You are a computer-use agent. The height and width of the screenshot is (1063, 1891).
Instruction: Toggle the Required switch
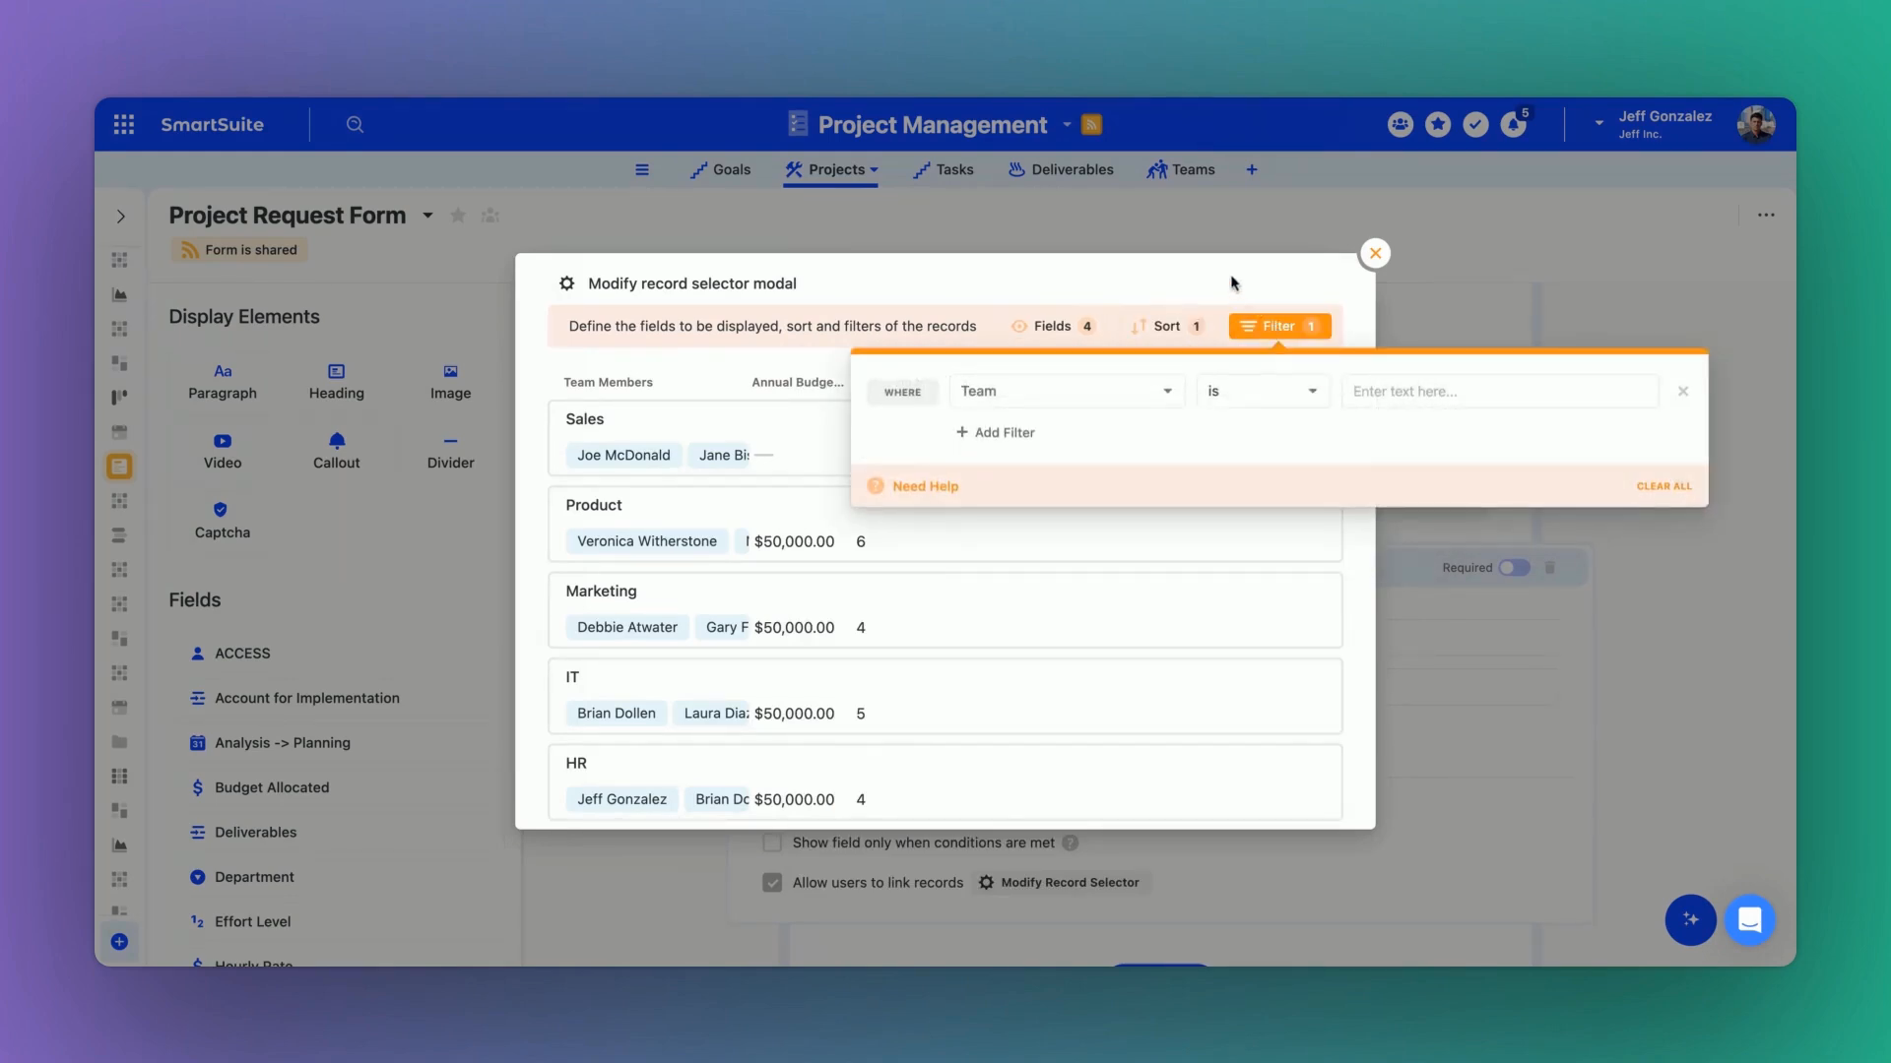pos(1514,568)
